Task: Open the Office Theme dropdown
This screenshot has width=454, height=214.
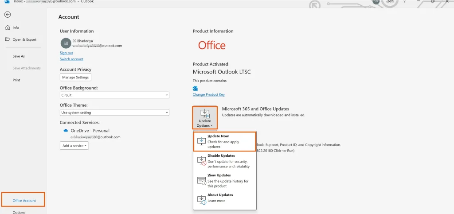Action: (114, 113)
